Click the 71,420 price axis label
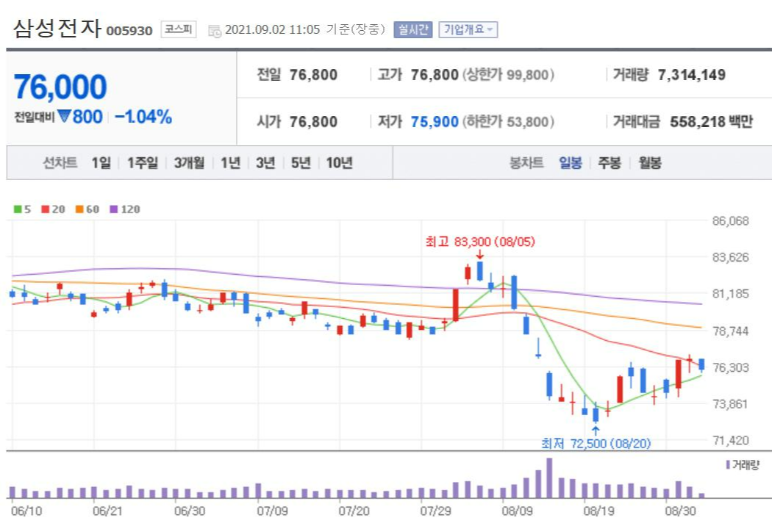Image resolution: width=772 pixels, height=526 pixels. point(731,440)
